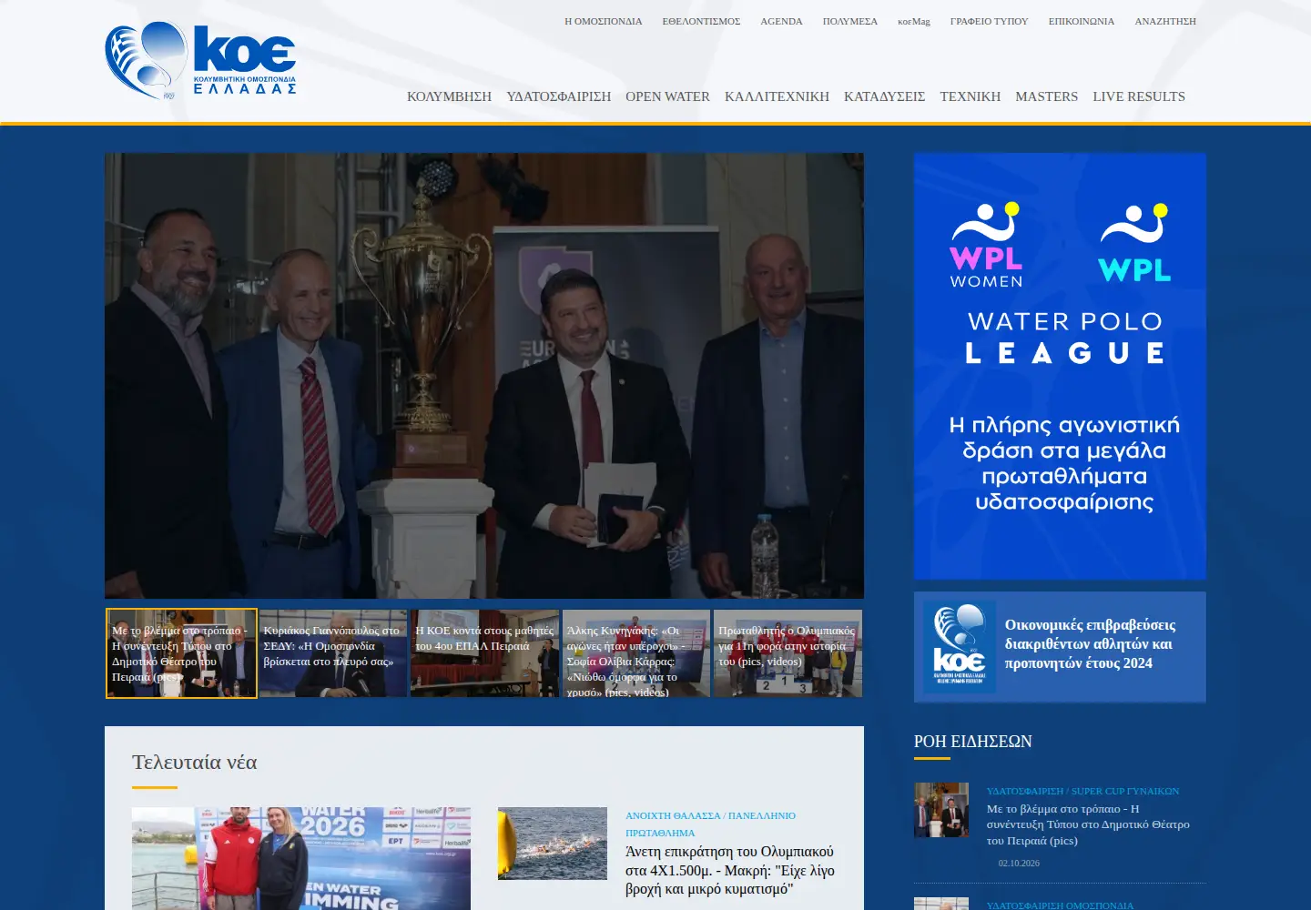Click ΑΝΑΖΗΤΗΣΗ to search the site
Image resolution: width=1311 pixels, height=910 pixels.
point(1165,21)
